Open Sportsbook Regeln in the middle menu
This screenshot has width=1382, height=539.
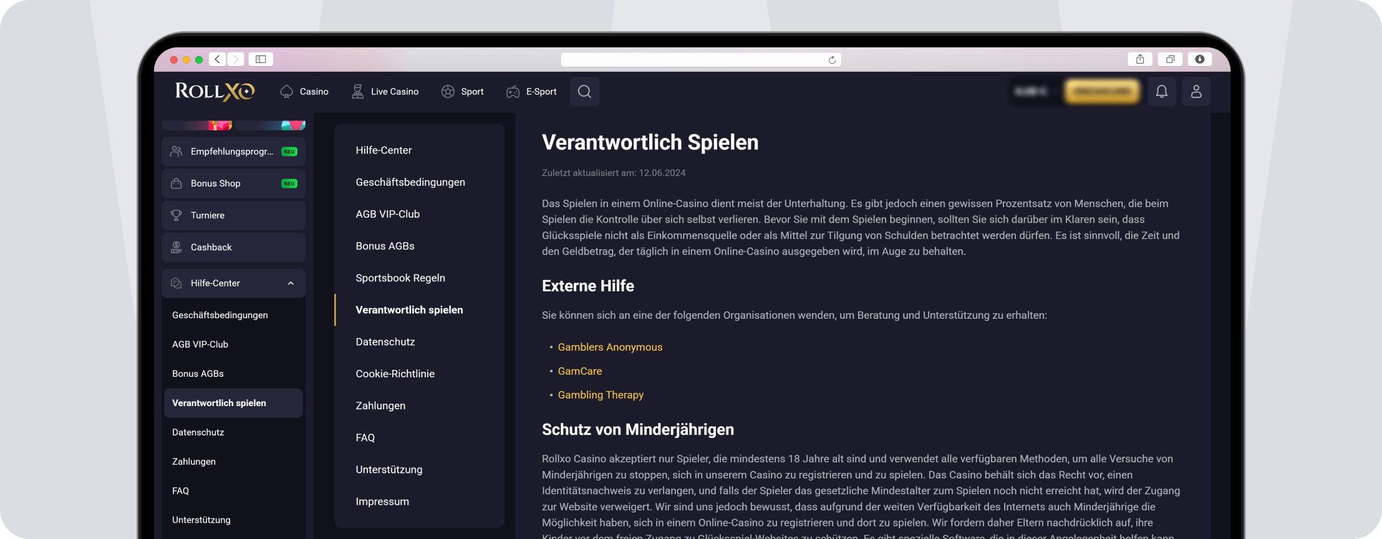click(400, 278)
